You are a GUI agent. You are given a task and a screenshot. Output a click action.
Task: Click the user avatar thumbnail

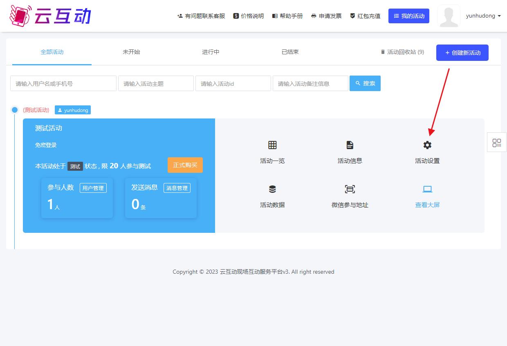[x=449, y=16]
